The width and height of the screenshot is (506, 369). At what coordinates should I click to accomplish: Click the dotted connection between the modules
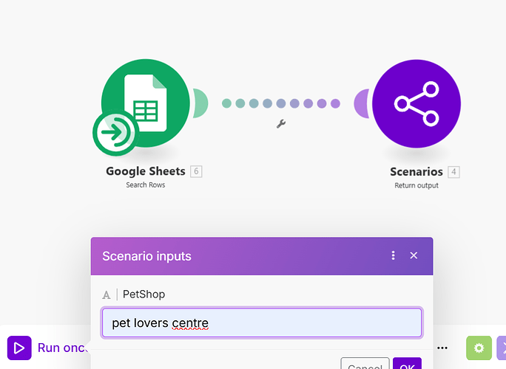click(281, 103)
